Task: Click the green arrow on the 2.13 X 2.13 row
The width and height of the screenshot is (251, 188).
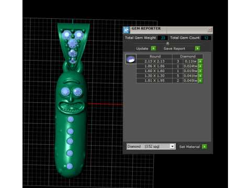Action: [200, 61]
